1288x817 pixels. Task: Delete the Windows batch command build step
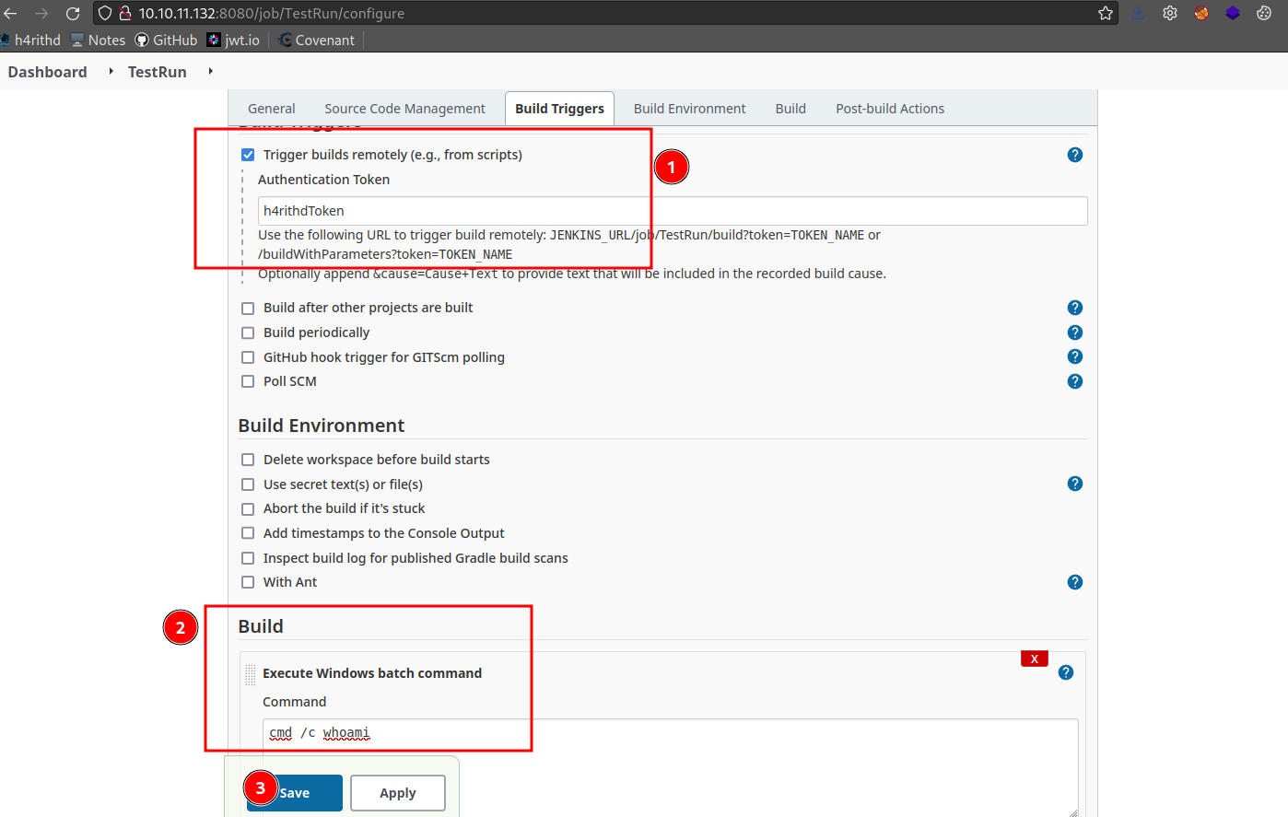point(1035,659)
